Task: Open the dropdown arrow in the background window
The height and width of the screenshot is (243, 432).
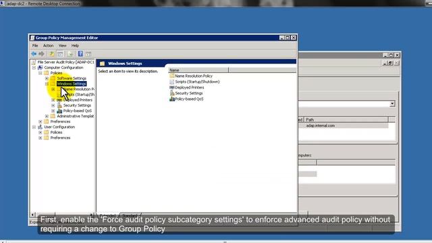Action: pos(392,104)
